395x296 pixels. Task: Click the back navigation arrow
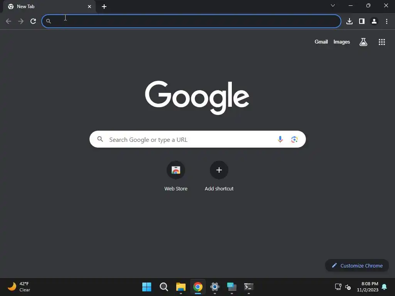tap(8, 21)
